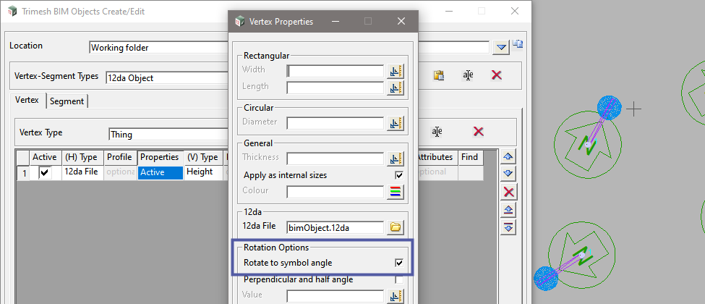Viewport: 705px width, 304px height.
Task: Click the Active Properties cell in row 1
Action: click(x=160, y=172)
